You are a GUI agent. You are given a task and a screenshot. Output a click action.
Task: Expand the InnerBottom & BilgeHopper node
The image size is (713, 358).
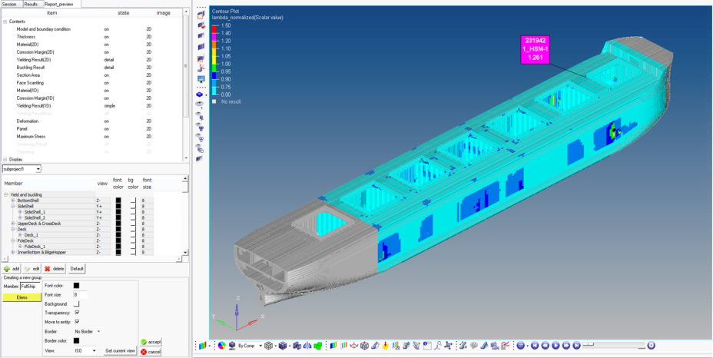tap(13, 252)
